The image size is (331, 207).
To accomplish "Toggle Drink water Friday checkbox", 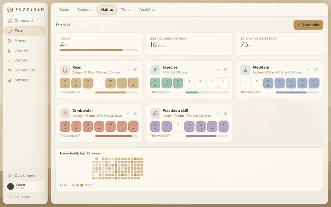I will click(133, 127).
